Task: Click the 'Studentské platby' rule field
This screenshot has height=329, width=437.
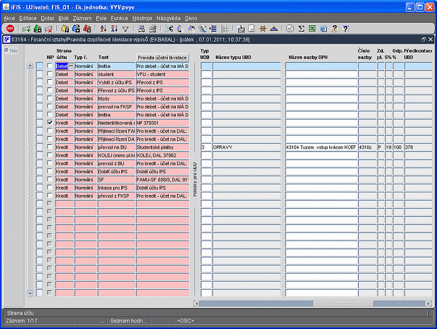Action: 162,147
